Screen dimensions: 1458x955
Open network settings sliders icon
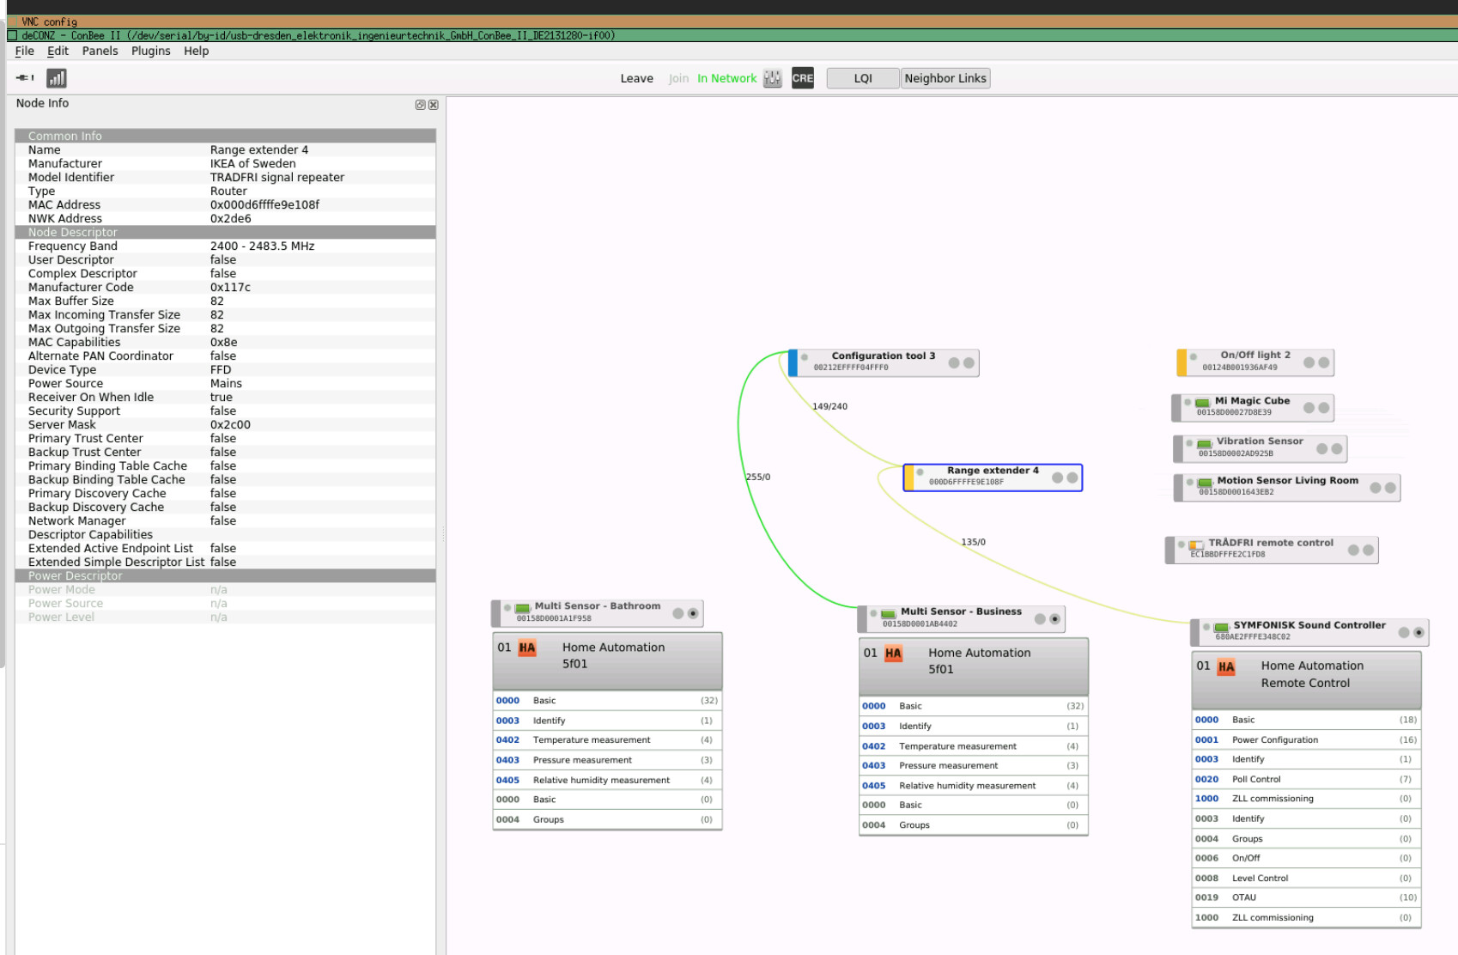[x=772, y=78]
